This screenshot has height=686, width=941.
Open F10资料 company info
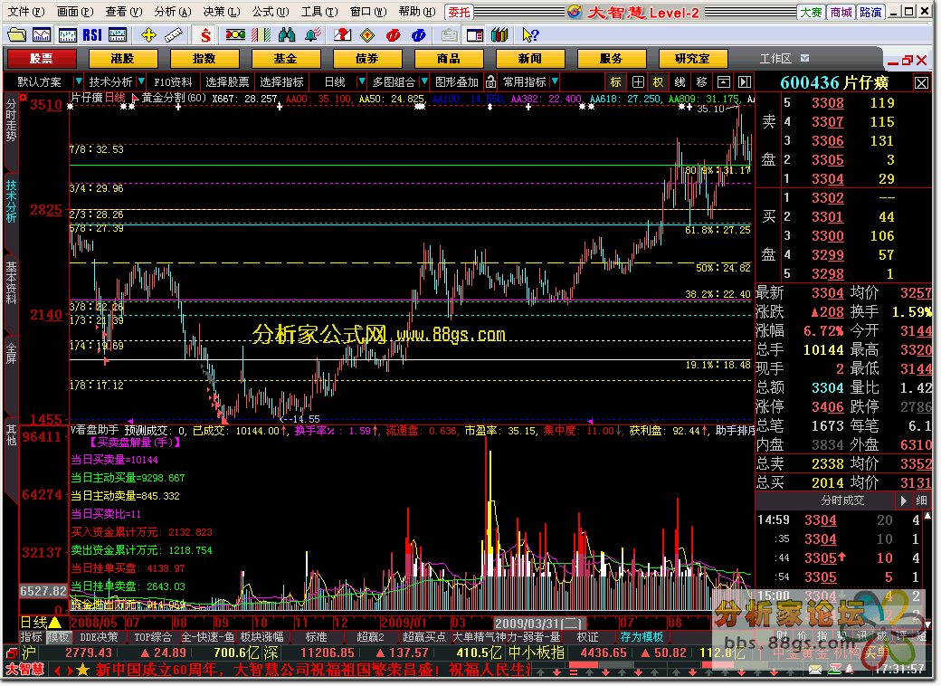[173, 82]
